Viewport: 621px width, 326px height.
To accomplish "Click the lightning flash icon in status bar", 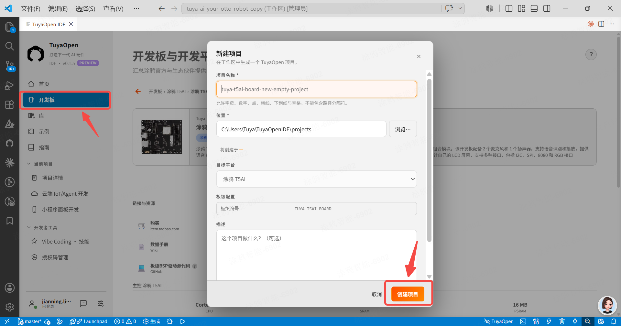I will (x=549, y=321).
